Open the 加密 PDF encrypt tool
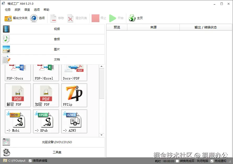The width and height of the screenshot is (233, 164). 46,95
